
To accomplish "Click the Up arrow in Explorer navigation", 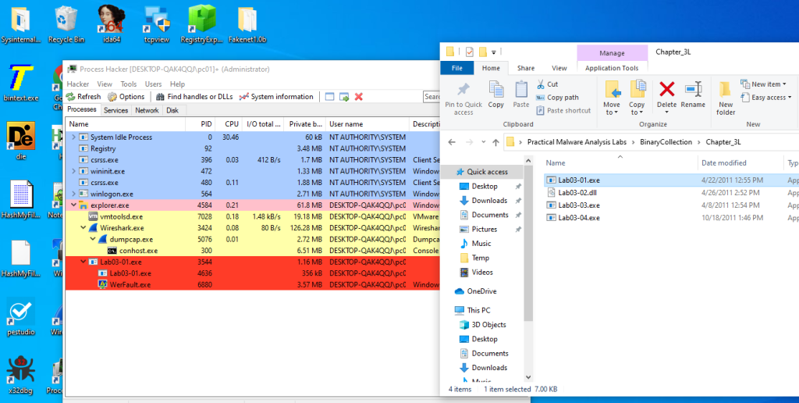I will coord(495,142).
